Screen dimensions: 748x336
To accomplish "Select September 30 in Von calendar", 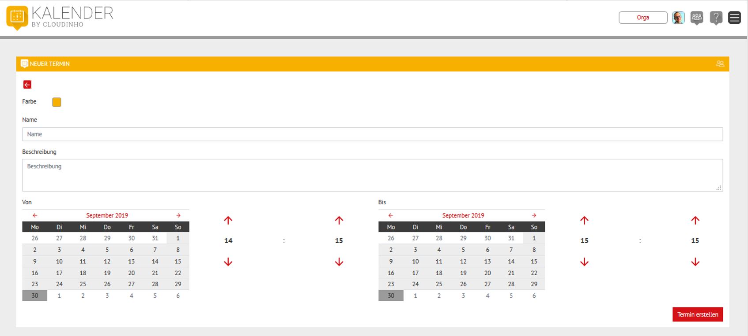I will coord(35,295).
